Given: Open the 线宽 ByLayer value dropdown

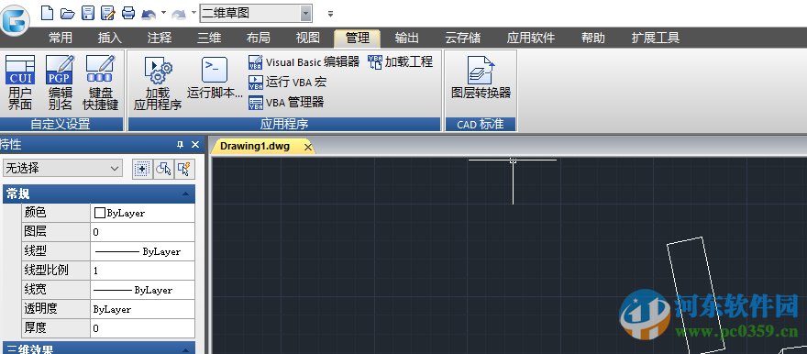Looking at the screenshot, I should [x=142, y=290].
